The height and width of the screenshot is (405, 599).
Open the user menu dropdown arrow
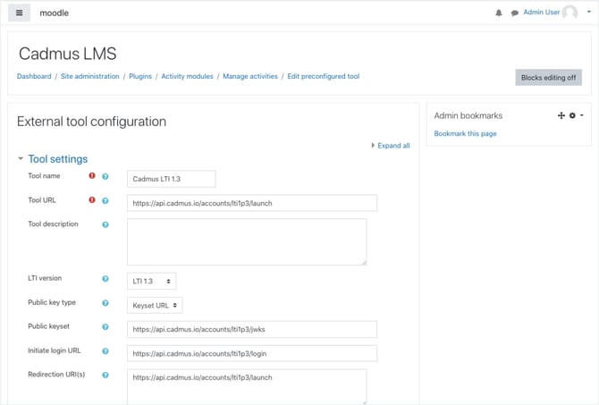point(589,13)
